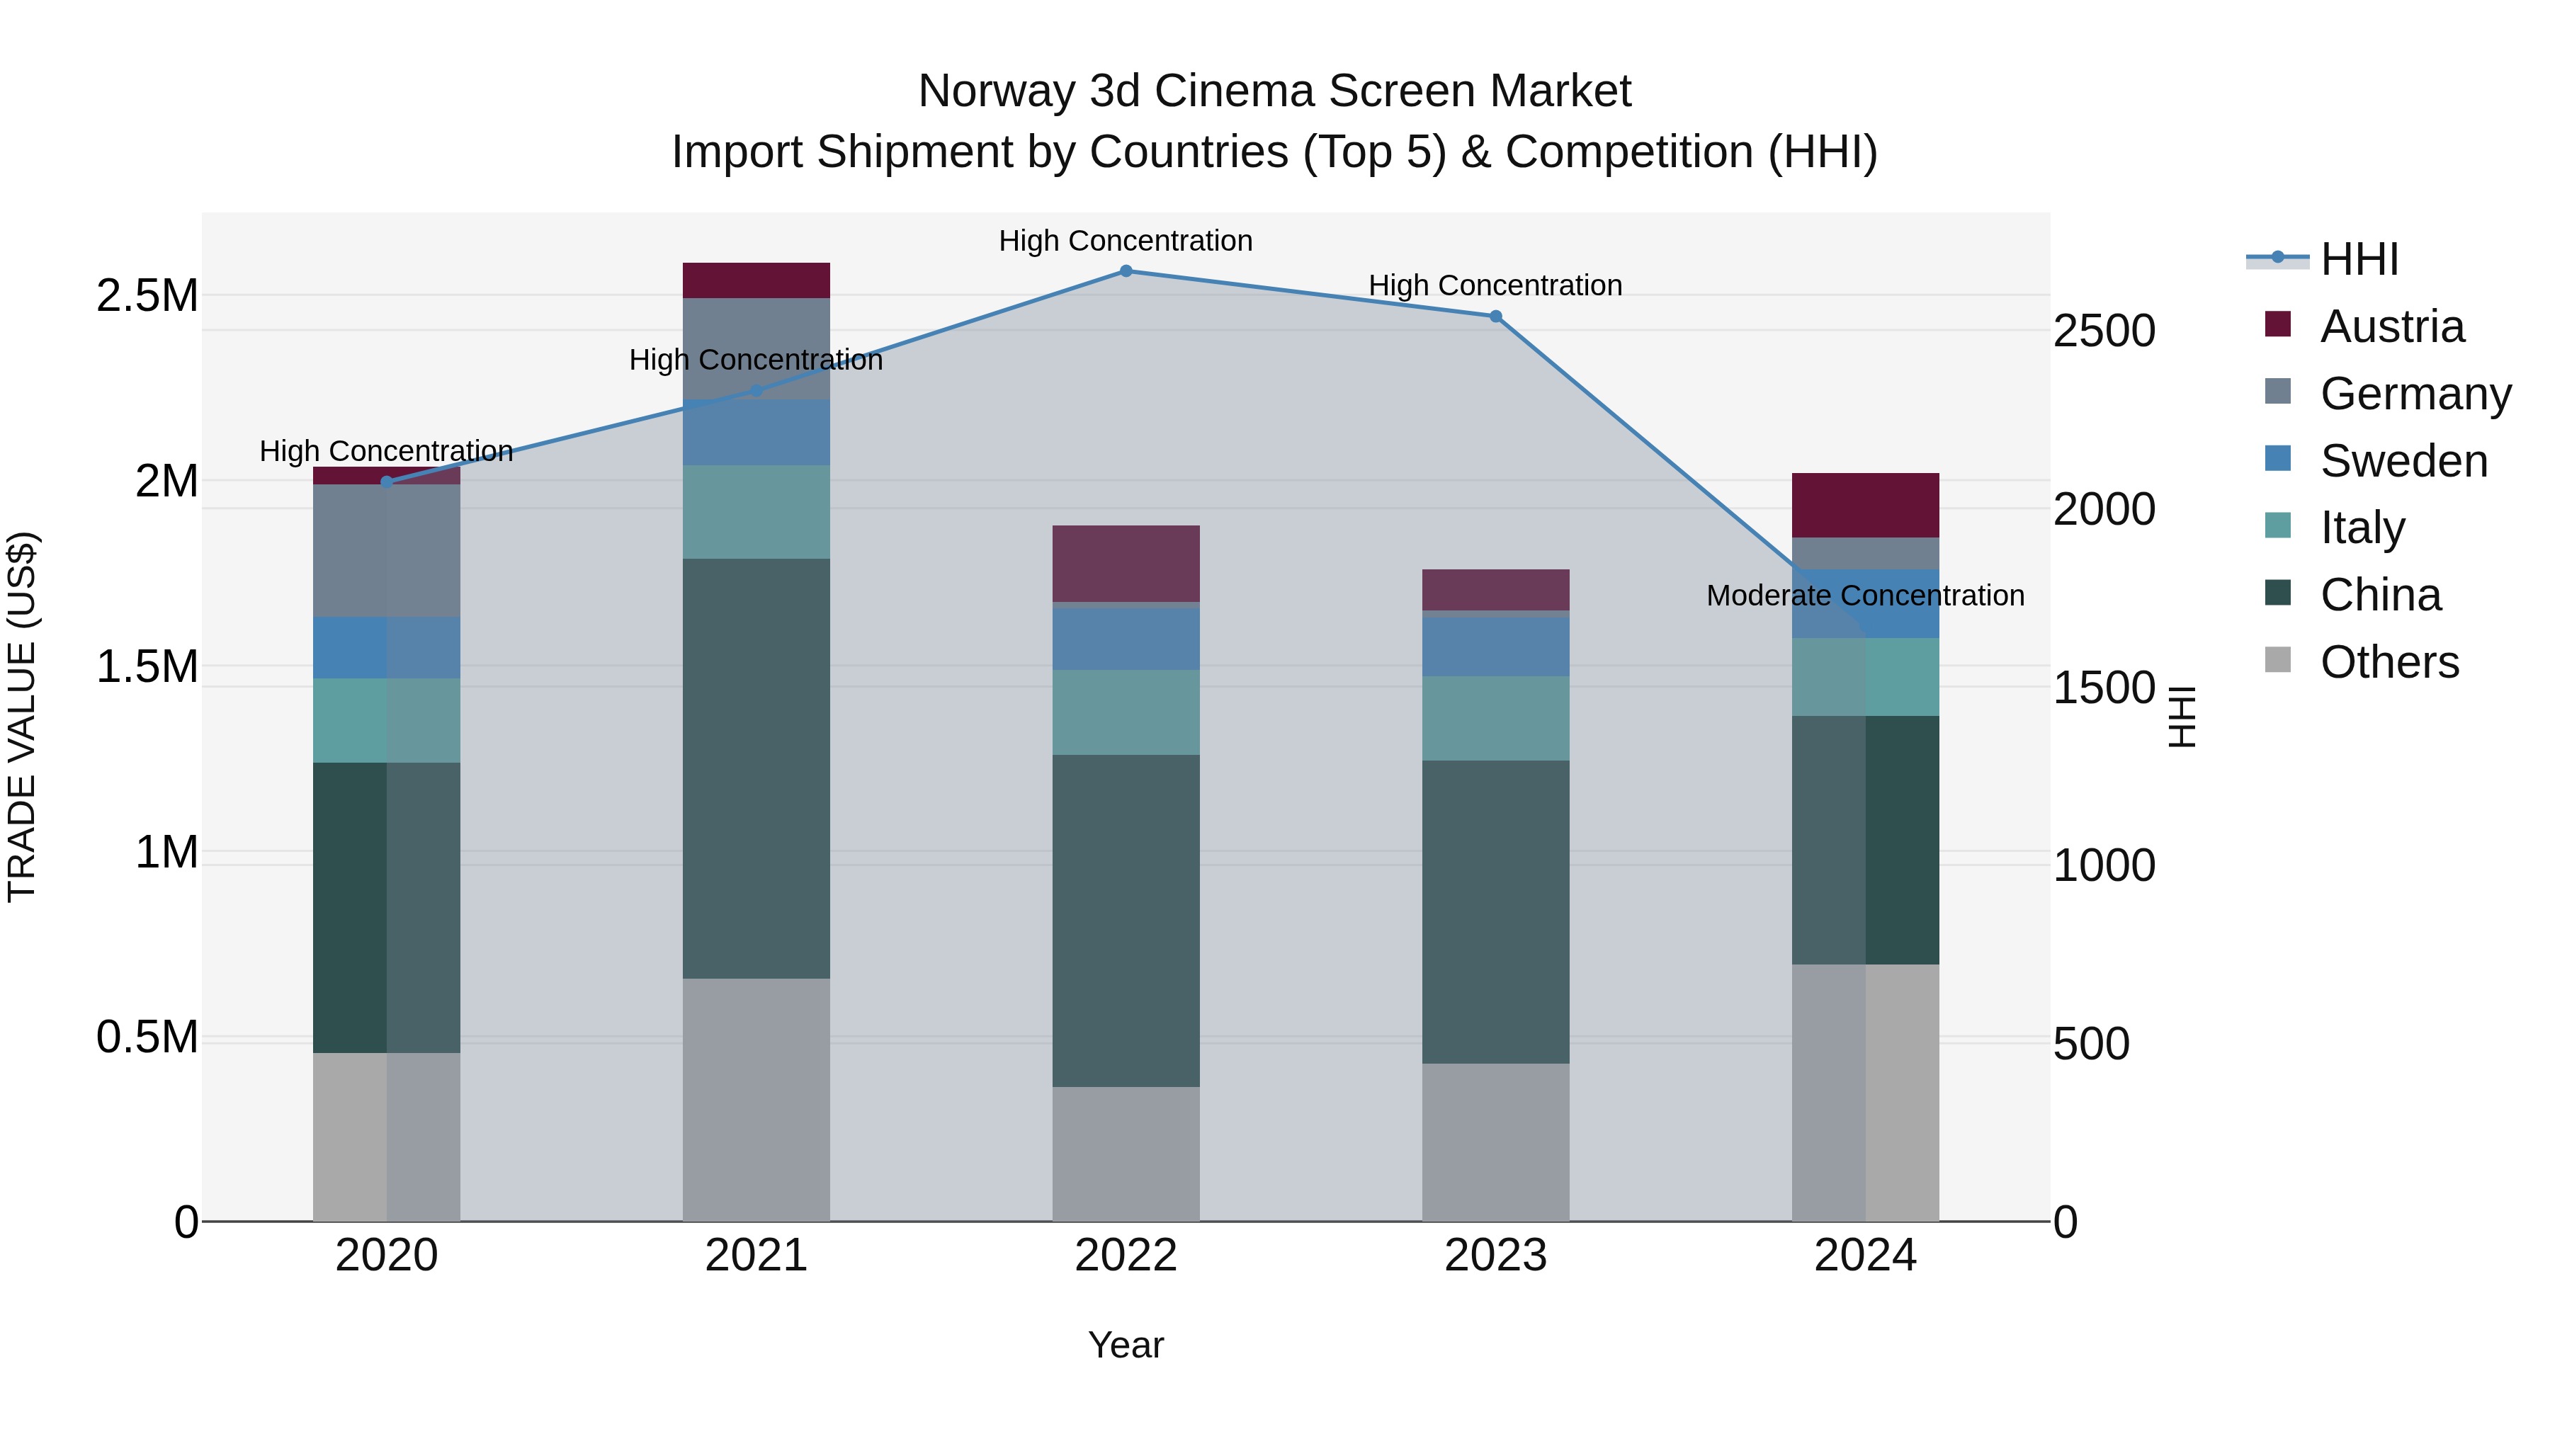The width and height of the screenshot is (2550, 1434).
Task: Click the Austria maroon legend swatch
Action: click(2278, 324)
